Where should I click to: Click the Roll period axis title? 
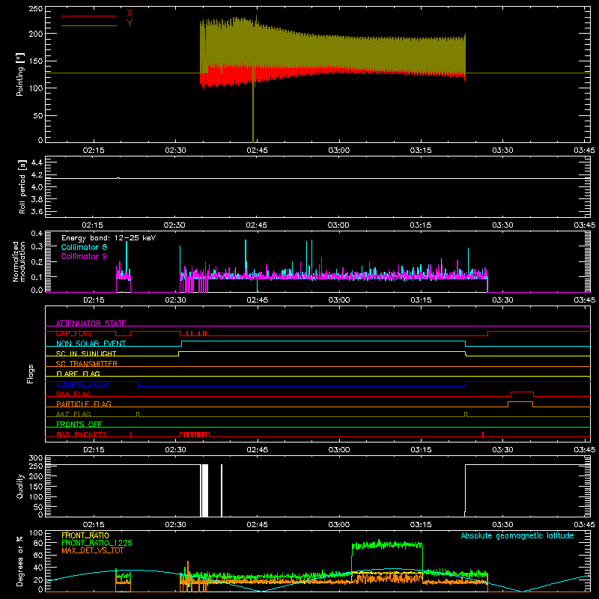click(x=22, y=187)
